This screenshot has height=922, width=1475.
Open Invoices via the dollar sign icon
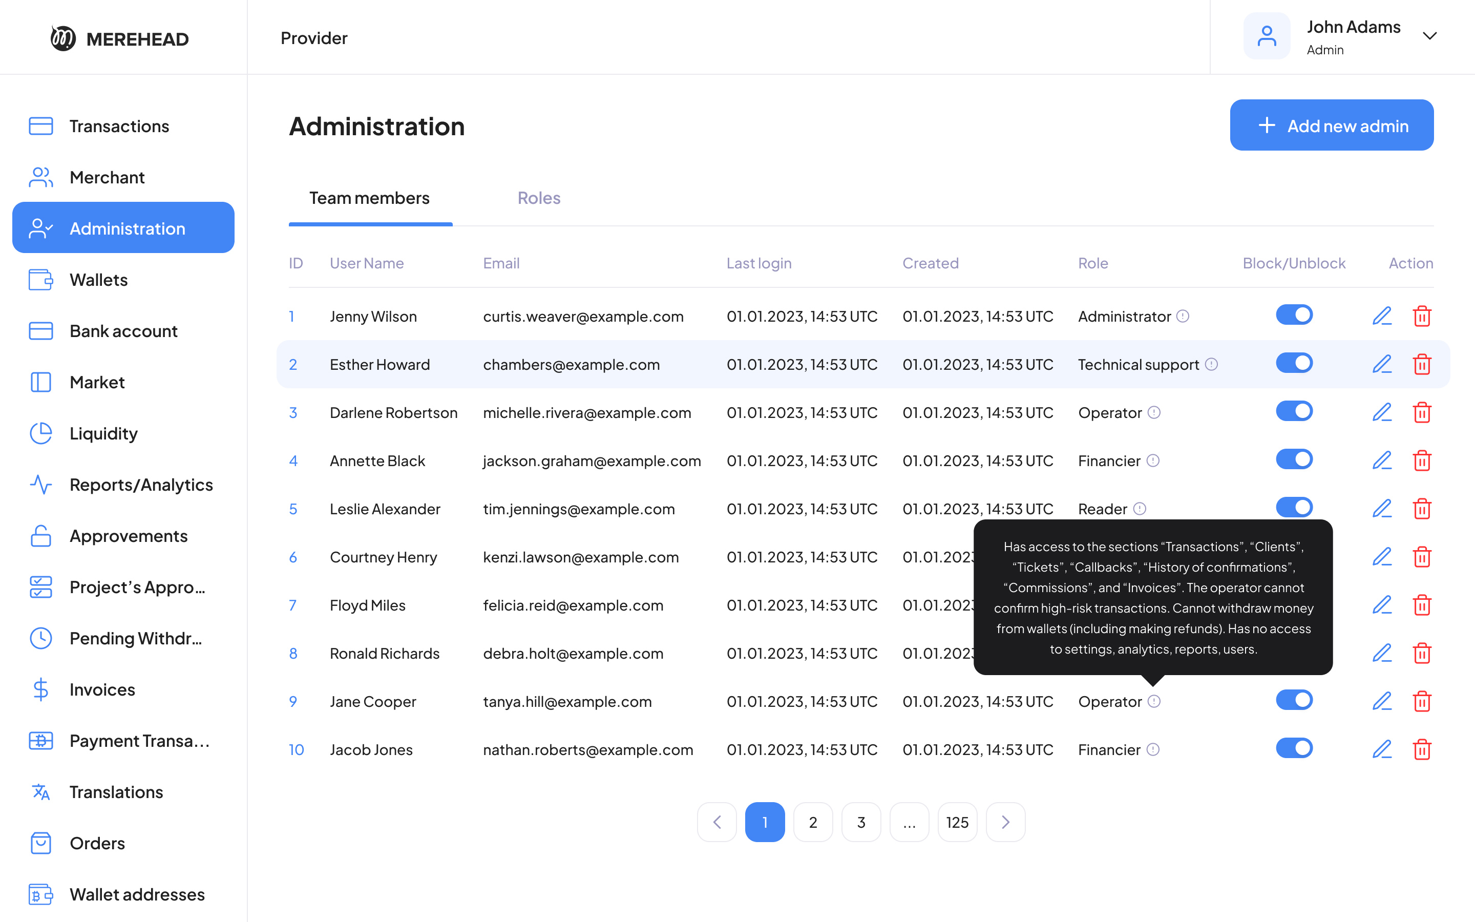pyautogui.click(x=41, y=689)
